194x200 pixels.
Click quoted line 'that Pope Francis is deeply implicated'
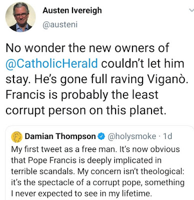click(x=86, y=160)
